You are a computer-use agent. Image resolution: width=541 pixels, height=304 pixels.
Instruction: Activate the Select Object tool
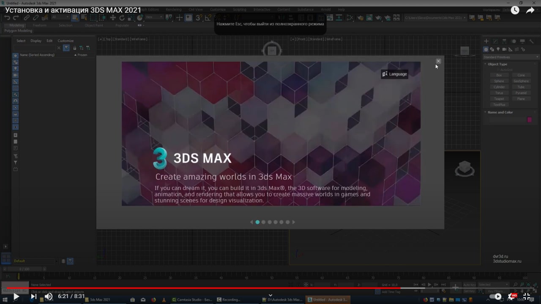pos(75,18)
